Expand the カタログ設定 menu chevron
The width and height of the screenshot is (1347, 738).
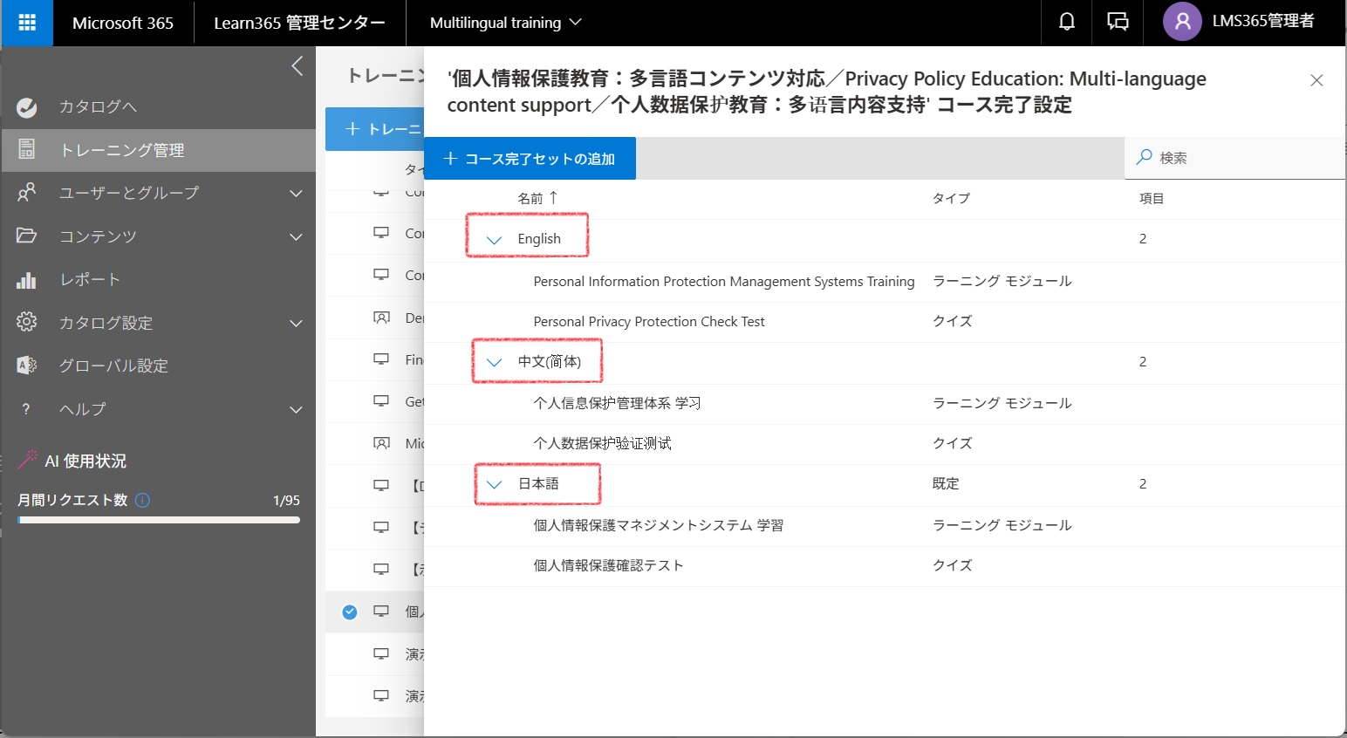pyautogui.click(x=296, y=324)
